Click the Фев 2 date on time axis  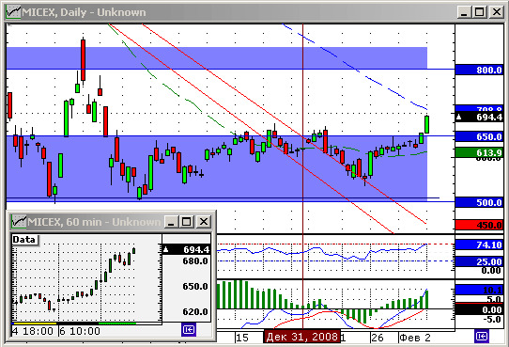point(415,338)
